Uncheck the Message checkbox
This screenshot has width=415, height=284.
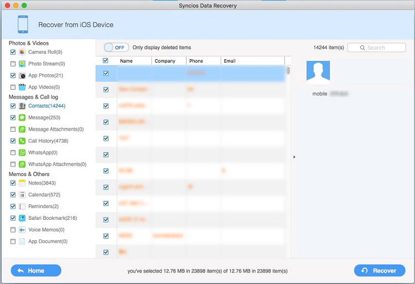click(13, 117)
